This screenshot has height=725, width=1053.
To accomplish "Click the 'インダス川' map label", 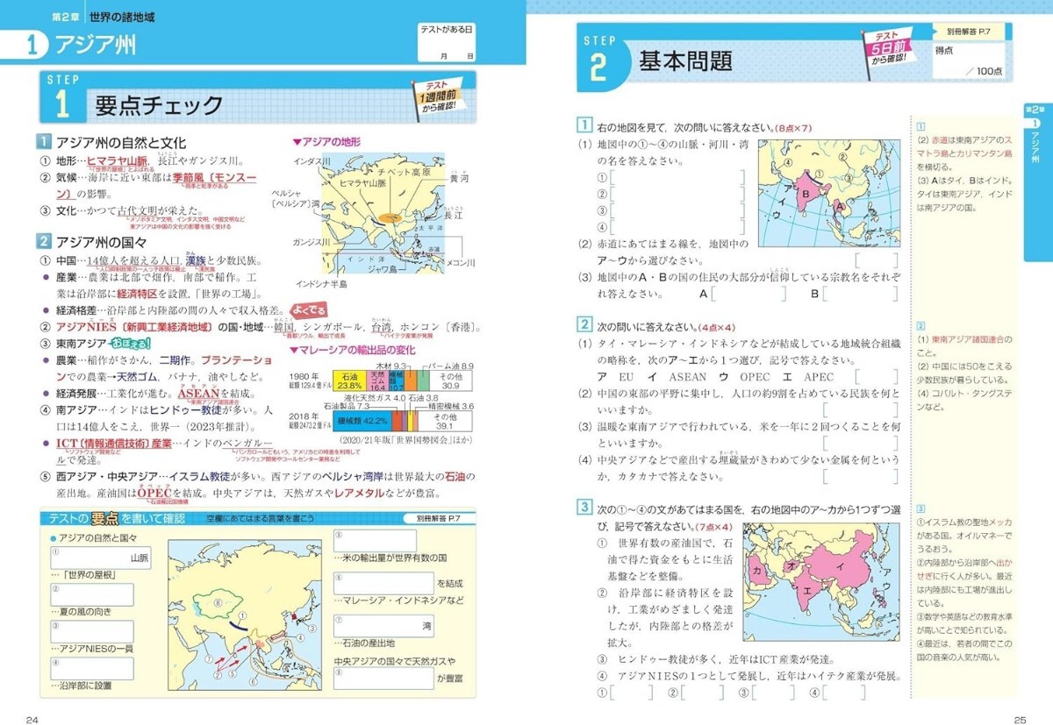I will click(312, 161).
